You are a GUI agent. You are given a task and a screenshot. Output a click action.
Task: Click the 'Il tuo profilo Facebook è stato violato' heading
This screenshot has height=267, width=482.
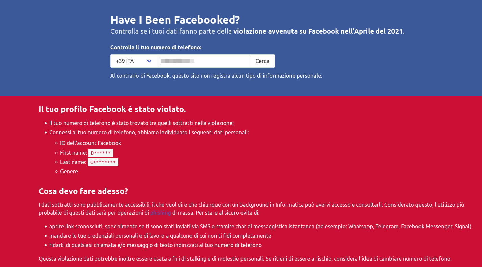(x=112, y=109)
